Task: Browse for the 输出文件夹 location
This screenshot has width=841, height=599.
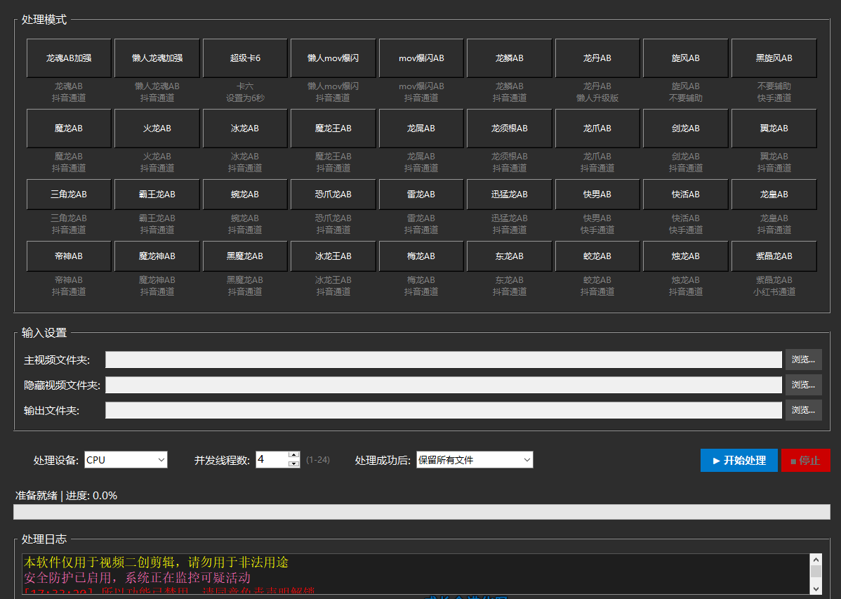Action: 803,410
